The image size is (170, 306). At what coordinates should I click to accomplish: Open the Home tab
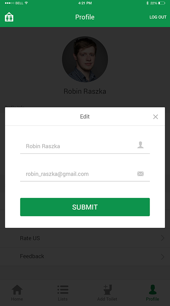click(17, 293)
